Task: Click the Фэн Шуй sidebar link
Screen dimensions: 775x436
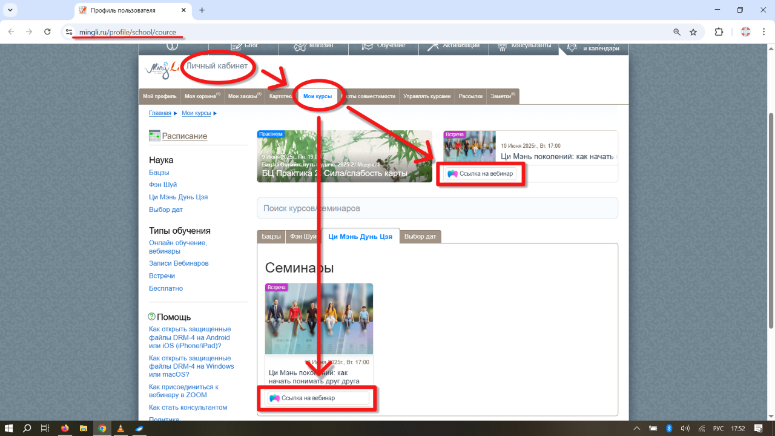Action: (163, 185)
